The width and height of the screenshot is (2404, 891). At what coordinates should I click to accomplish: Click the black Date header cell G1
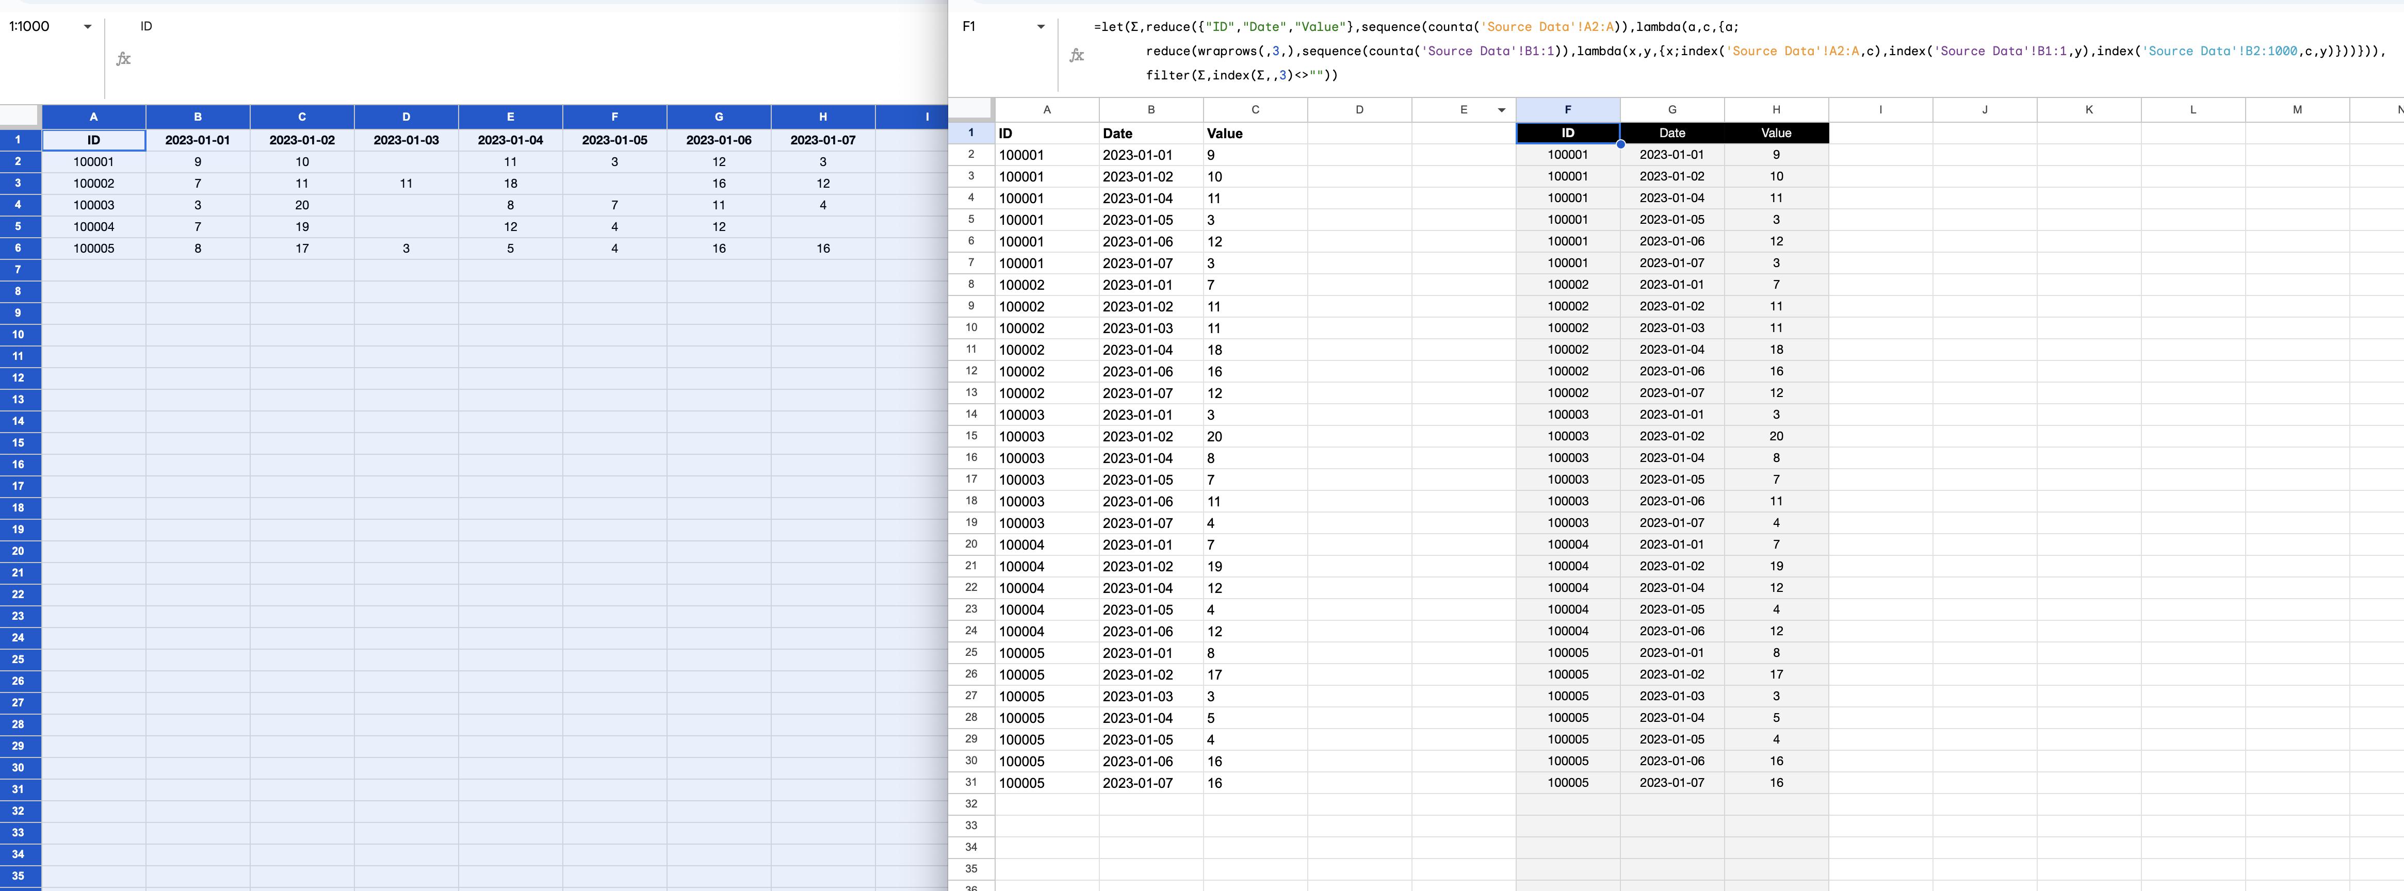(x=1671, y=133)
